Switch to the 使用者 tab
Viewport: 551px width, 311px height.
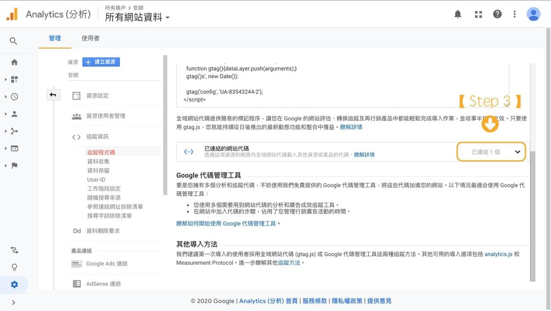90,38
